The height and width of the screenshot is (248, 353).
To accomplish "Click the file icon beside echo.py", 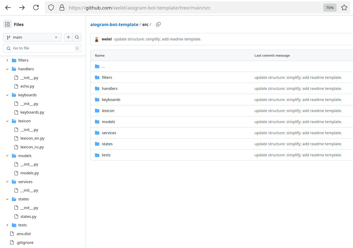I will [16, 86].
